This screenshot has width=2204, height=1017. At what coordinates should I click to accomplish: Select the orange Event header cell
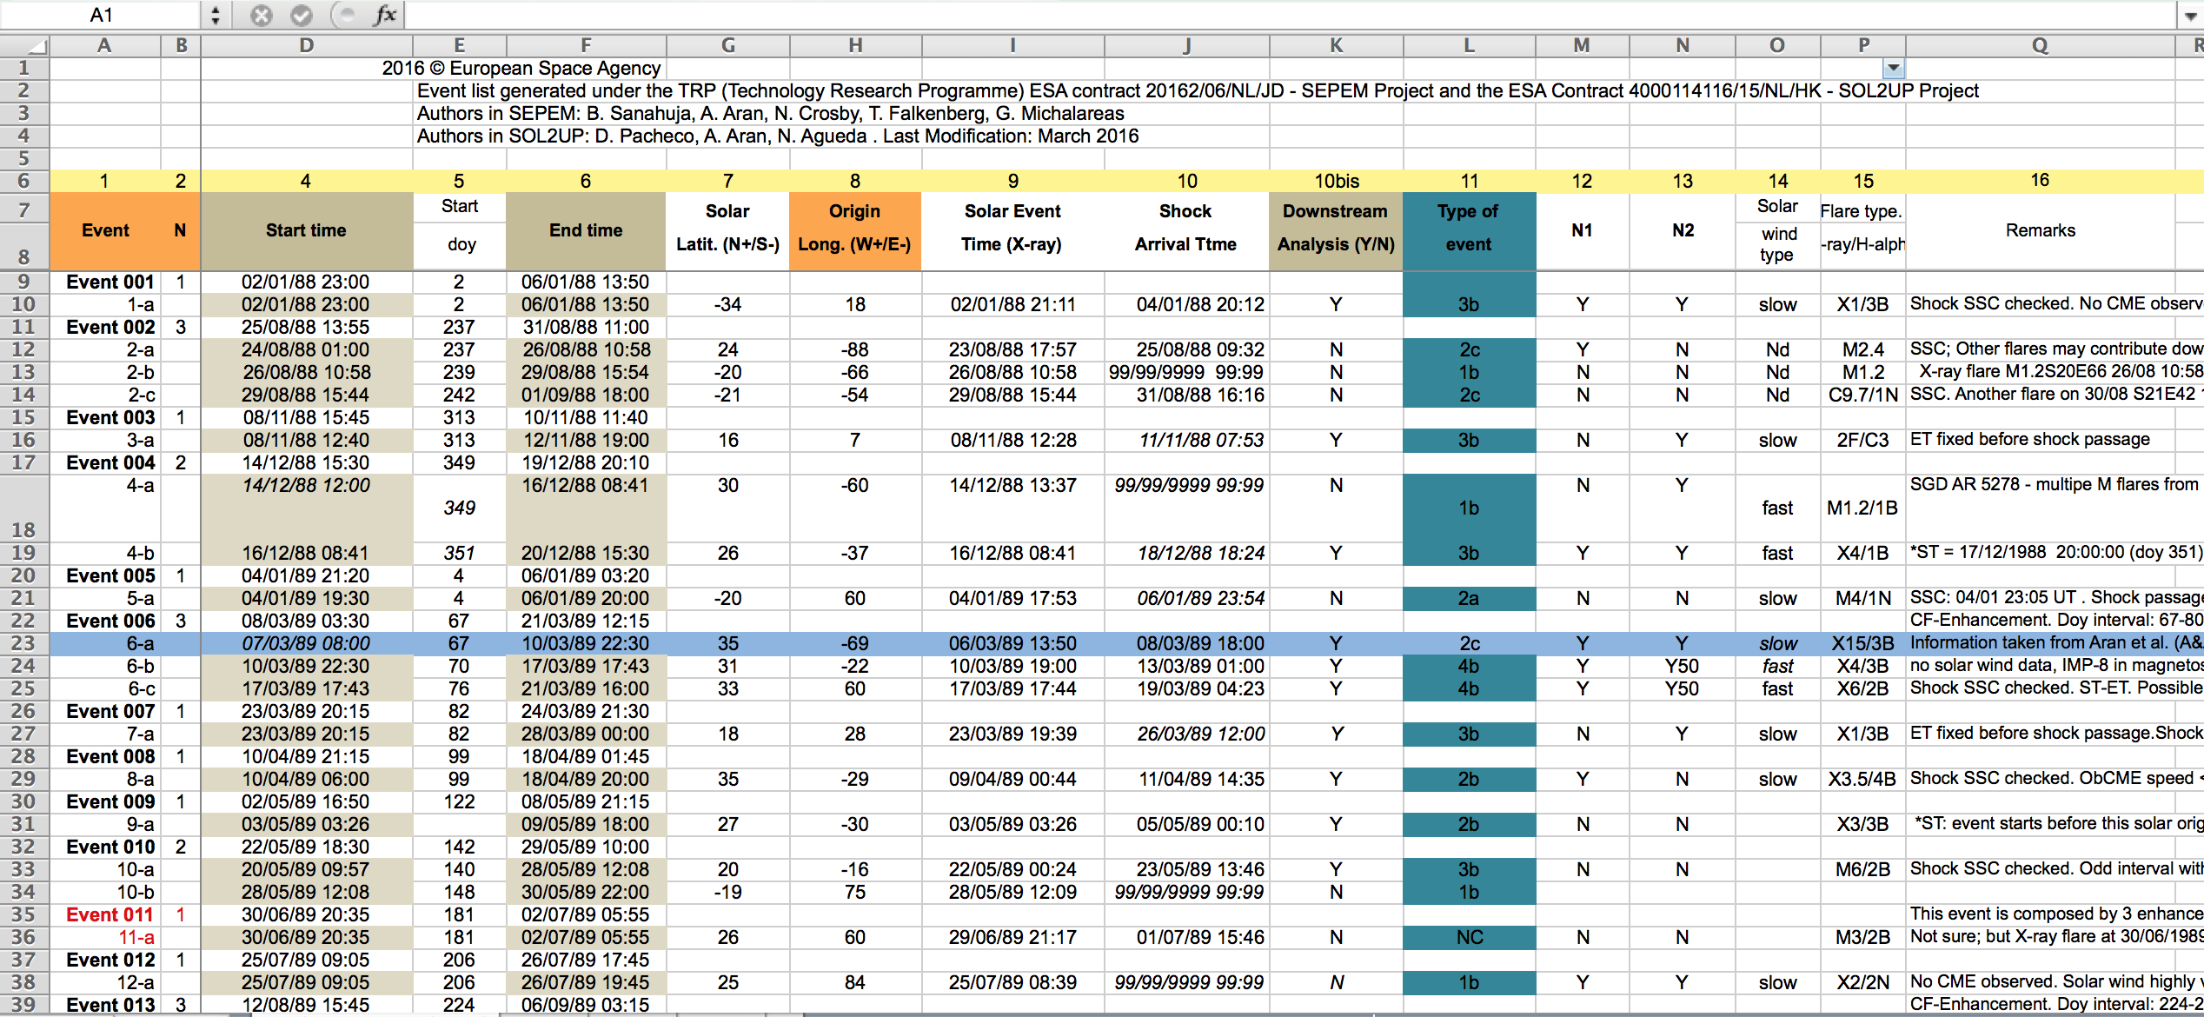(x=105, y=230)
